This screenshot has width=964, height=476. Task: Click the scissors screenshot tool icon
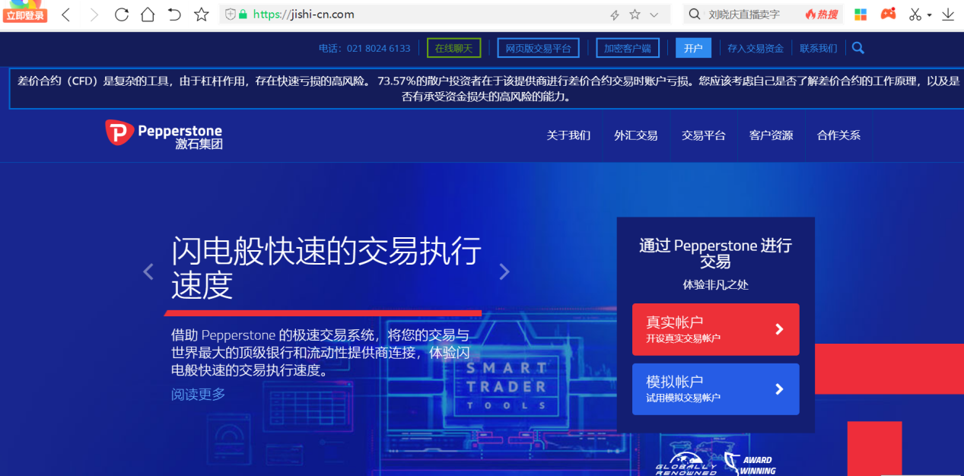915,14
